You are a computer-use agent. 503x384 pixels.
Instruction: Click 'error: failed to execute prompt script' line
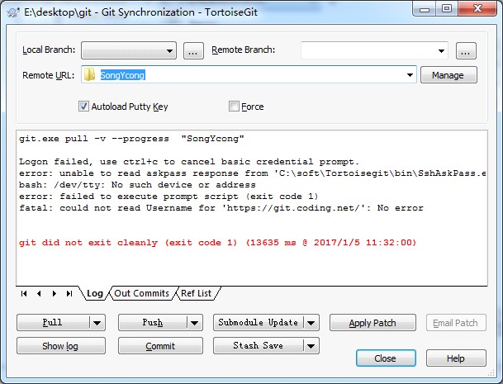pos(168,197)
